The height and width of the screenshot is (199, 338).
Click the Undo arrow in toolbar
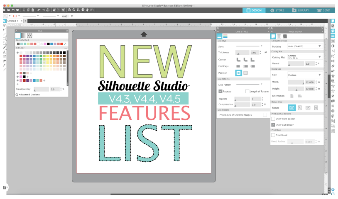click(x=39, y=10)
